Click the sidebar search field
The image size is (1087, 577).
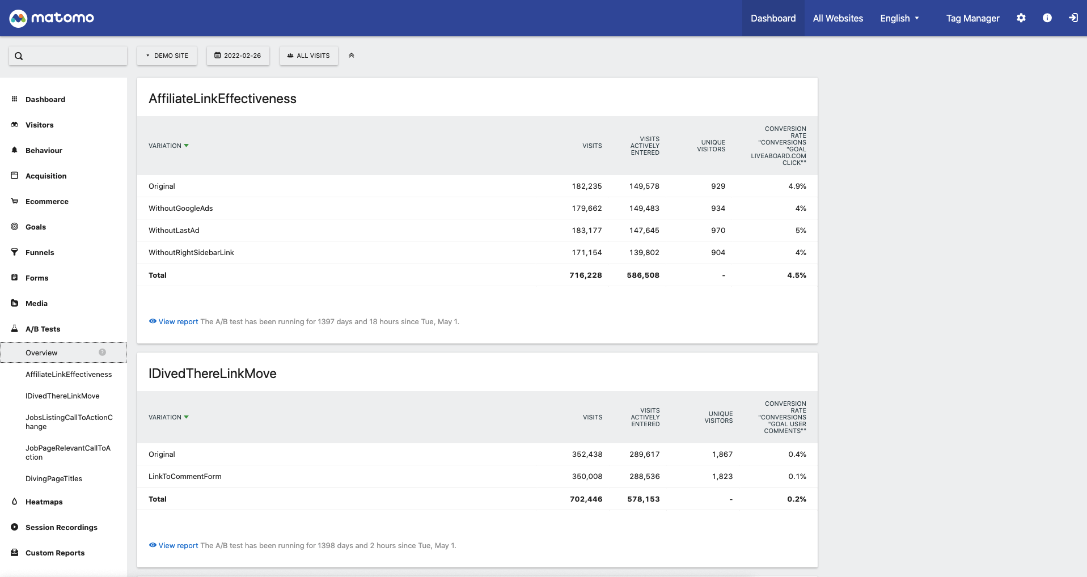click(x=68, y=56)
